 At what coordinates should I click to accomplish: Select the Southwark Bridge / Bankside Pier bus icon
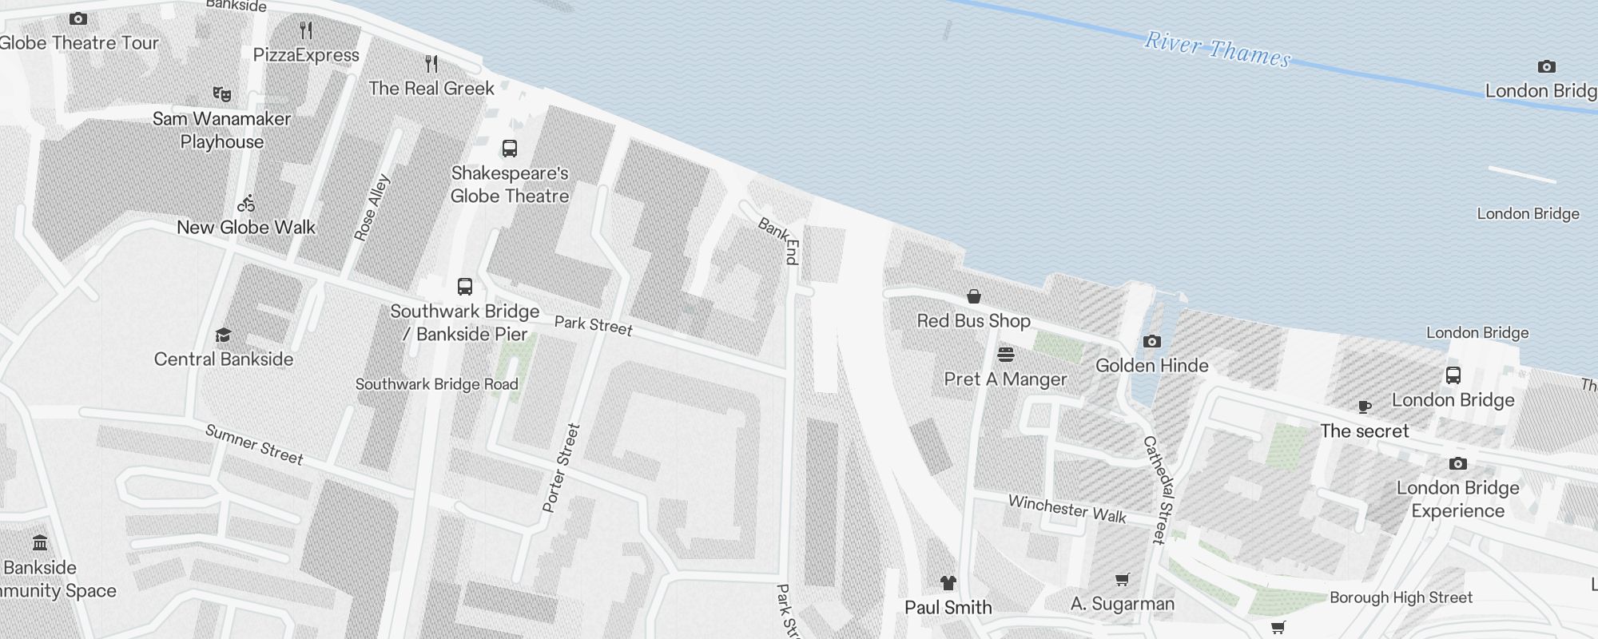tap(465, 287)
